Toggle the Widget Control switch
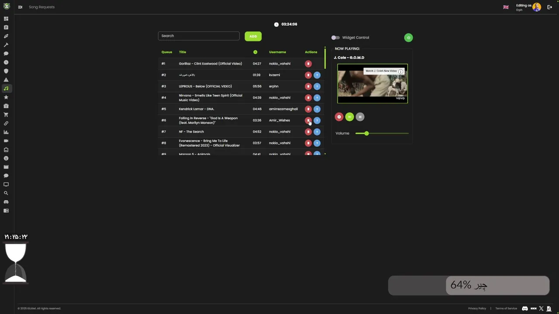 point(335,38)
